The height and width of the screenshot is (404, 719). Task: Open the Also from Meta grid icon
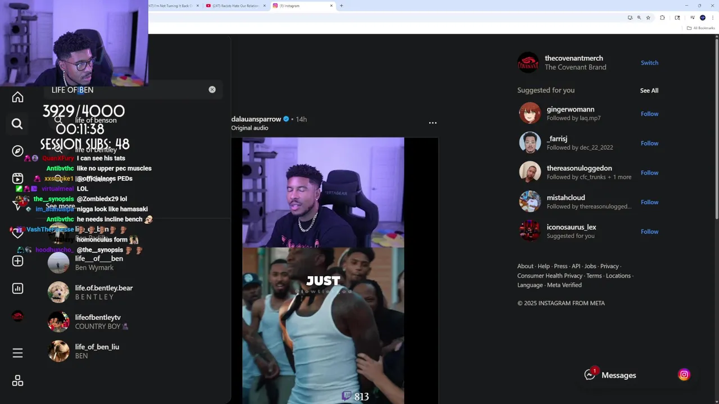coord(17,381)
